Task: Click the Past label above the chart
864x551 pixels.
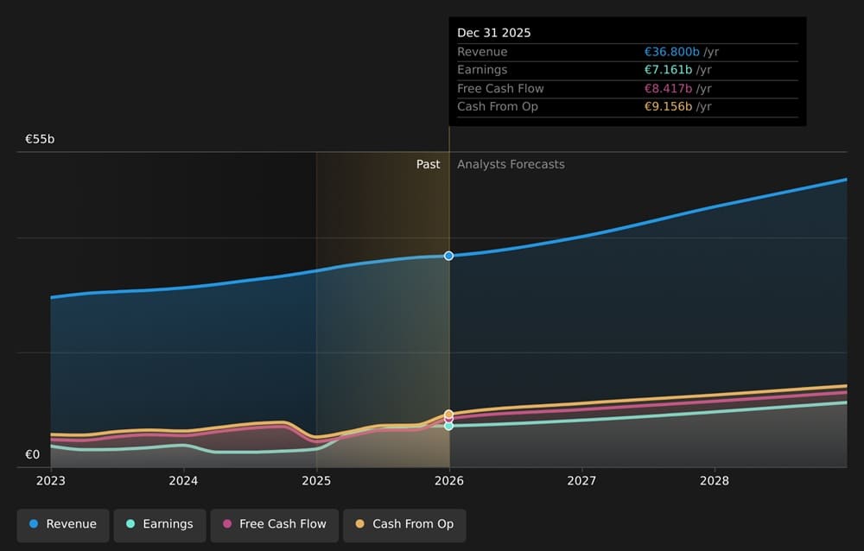Action: click(428, 164)
